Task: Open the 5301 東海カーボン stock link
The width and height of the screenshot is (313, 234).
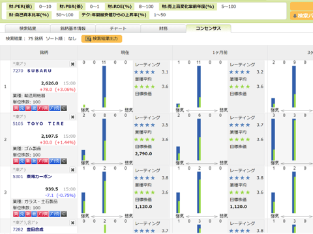Action: tap(32, 177)
